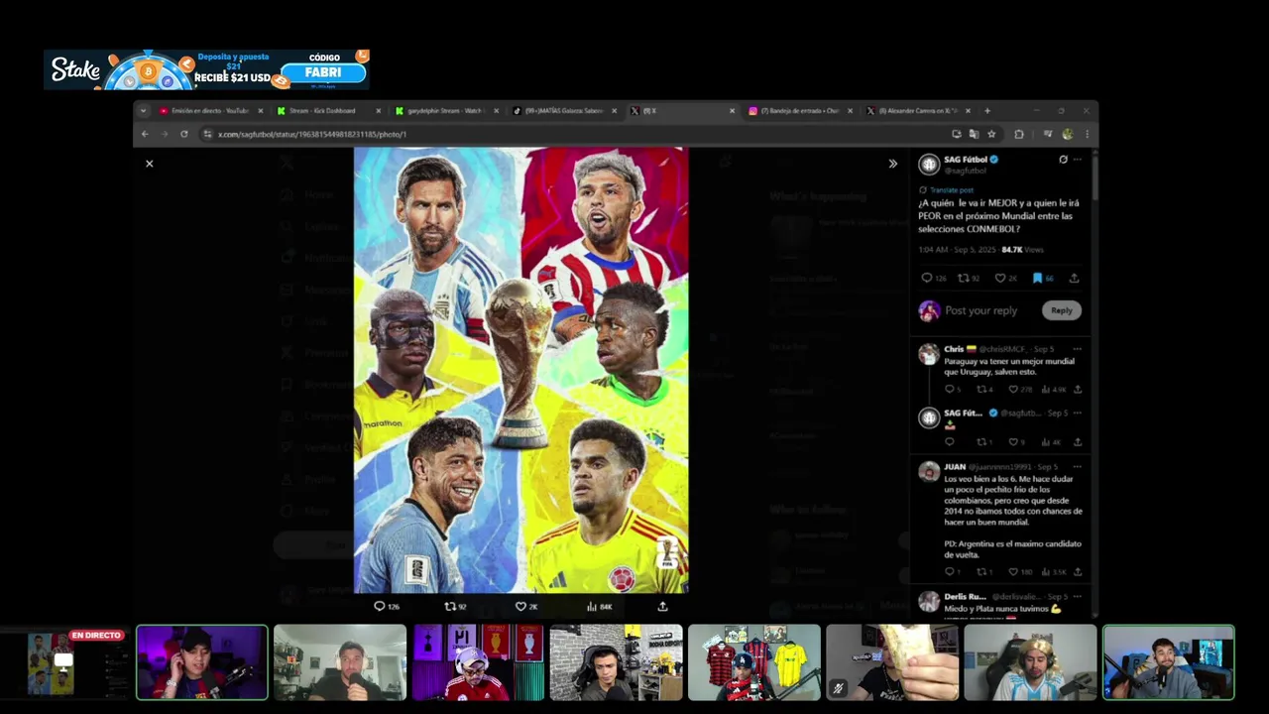This screenshot has height=714, width=1269.
Task: Open more options on JUAN's reply
Action: (1078, 466)
